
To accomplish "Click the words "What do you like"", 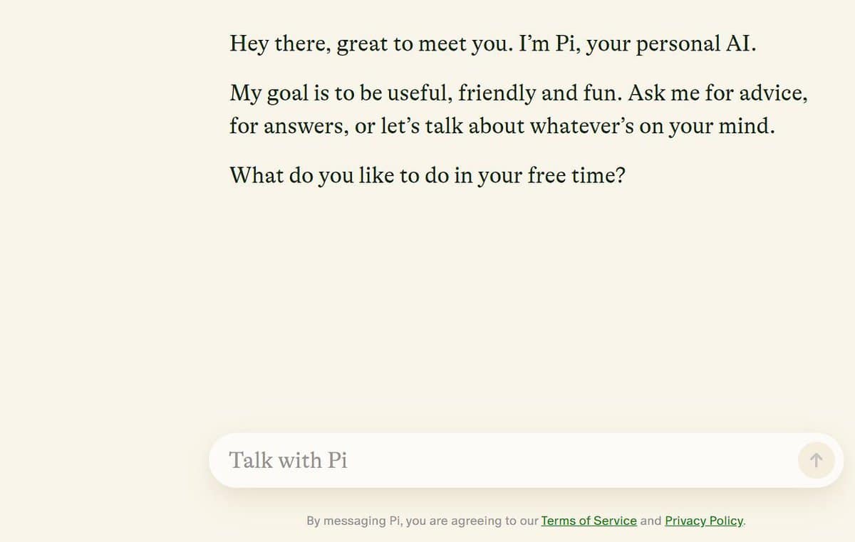I will pyautogui.click(x=306, y=175).
